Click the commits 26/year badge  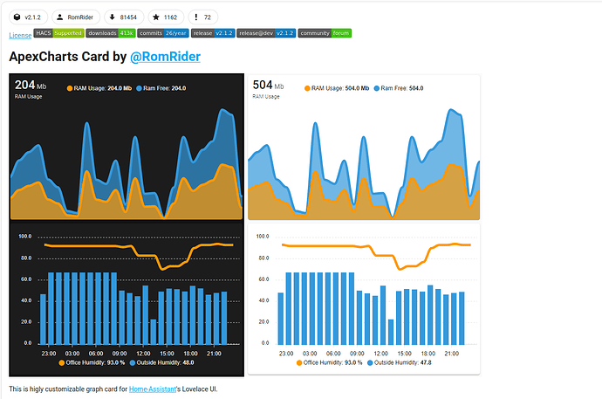163,33
